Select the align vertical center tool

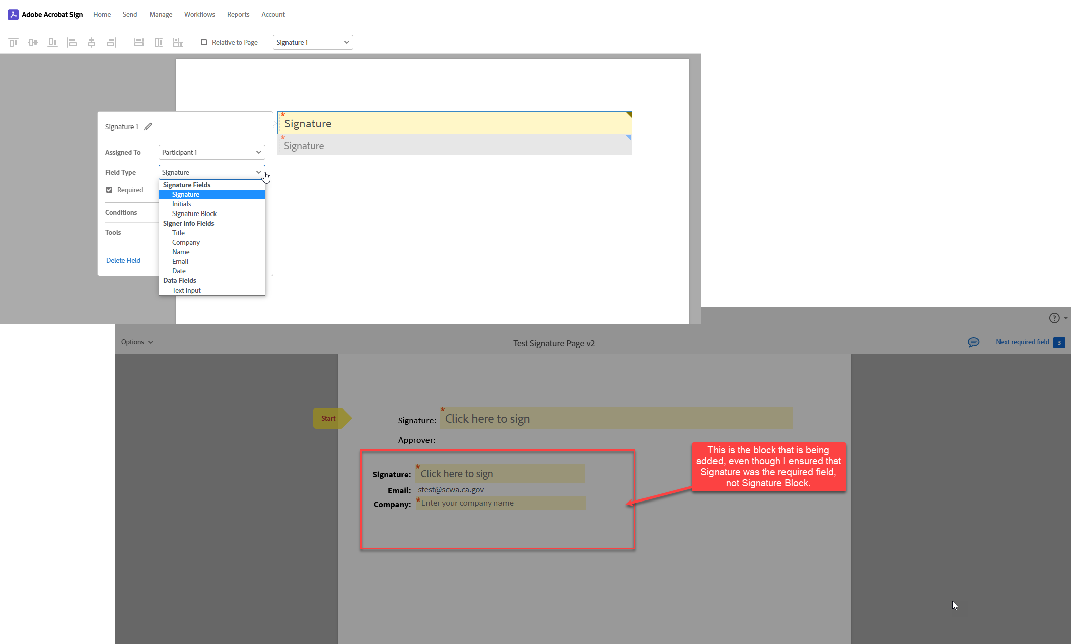[33, 42]
